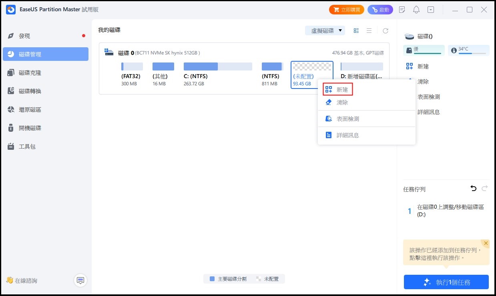The width and height of the screenshot is (496, 296).
Task: Click the orange 立即購買 button
Action: pyautogui.click(x=346, y=10)
